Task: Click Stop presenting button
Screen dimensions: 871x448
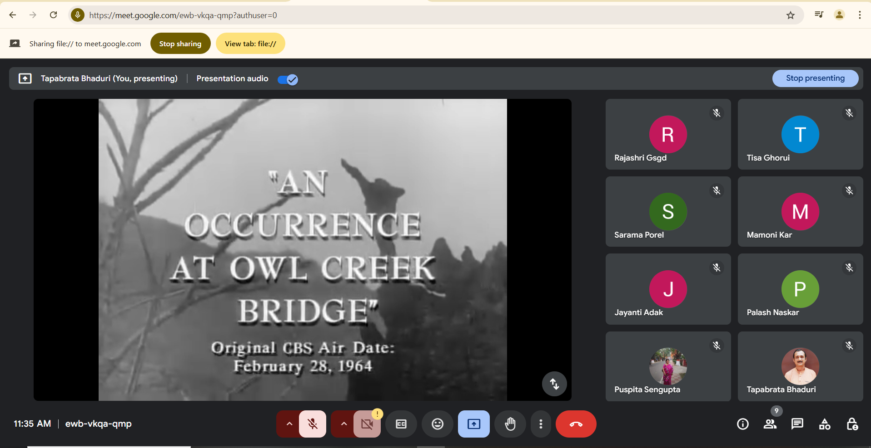Action: (x=815, y=78)
